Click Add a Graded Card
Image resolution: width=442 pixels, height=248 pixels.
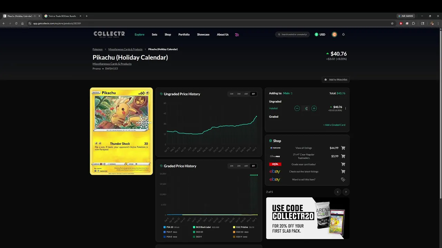(334, 125)
